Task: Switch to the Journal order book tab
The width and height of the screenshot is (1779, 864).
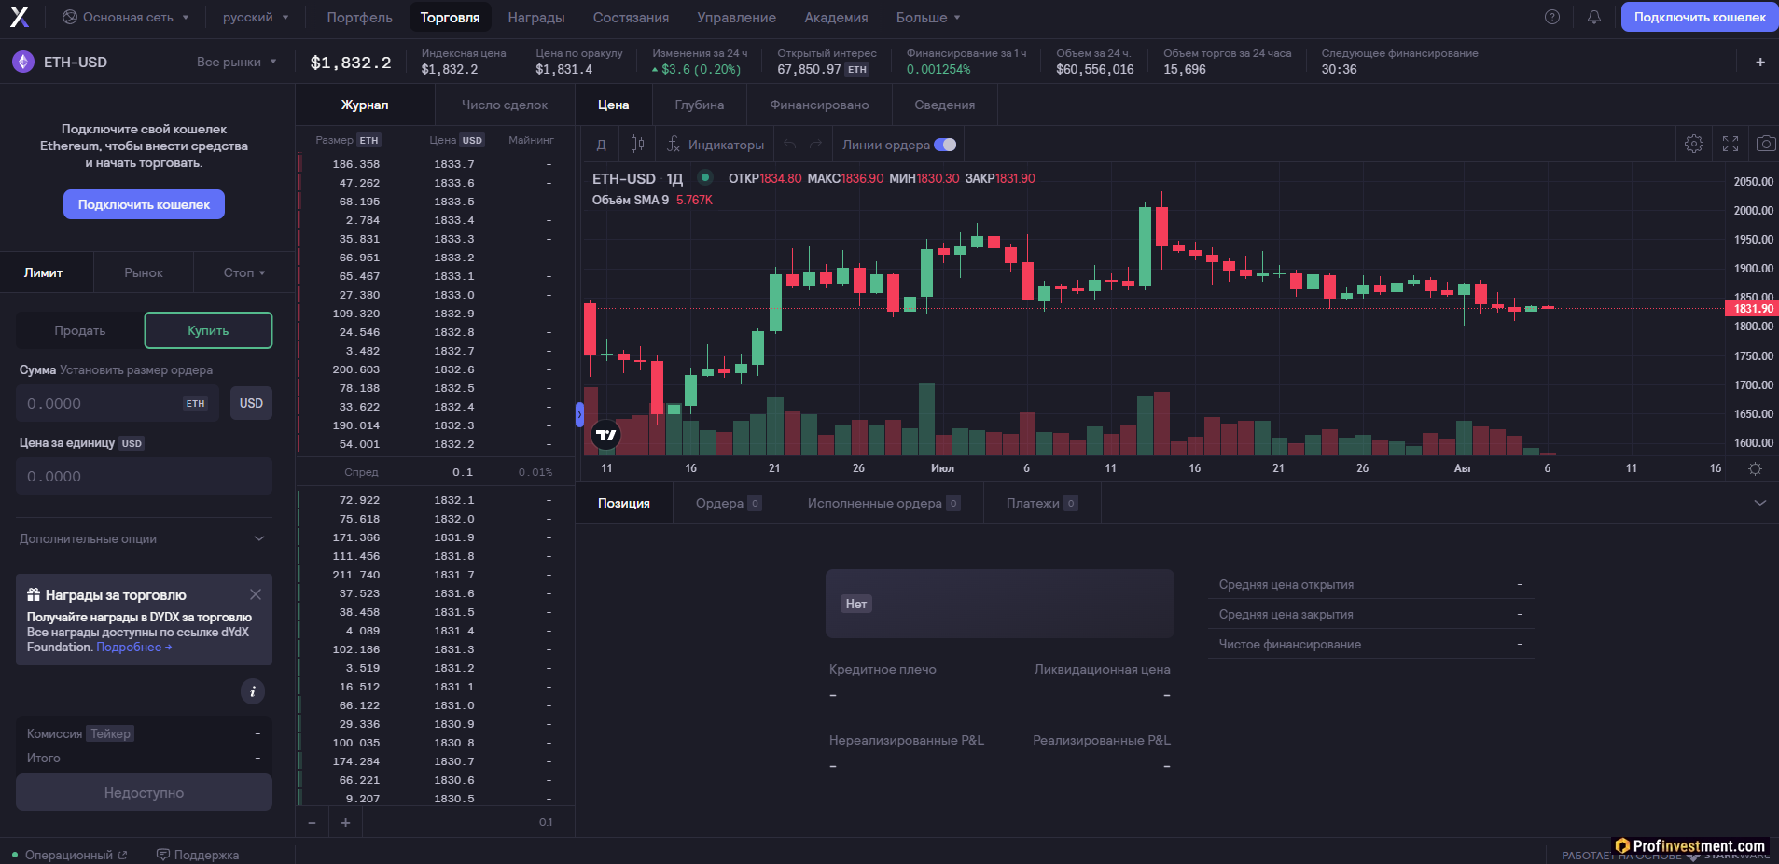Action: pos(365,105)
